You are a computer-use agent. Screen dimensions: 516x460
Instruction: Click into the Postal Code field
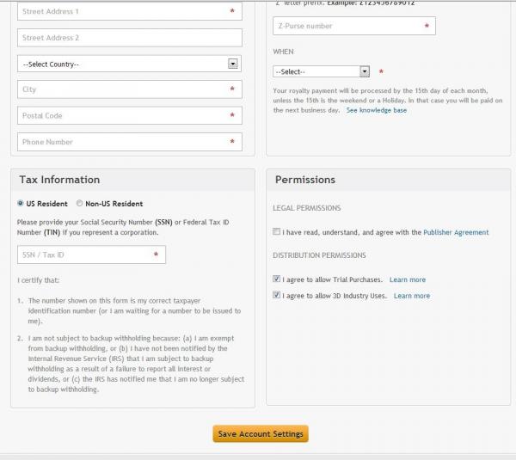point(130,115)
